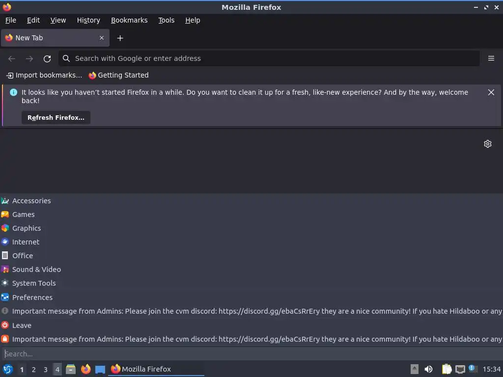
Task: Click the magnifier icon in address bar
Action: point(66,58)
